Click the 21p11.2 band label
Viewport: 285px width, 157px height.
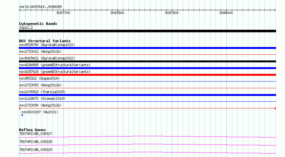click(26, 27)
